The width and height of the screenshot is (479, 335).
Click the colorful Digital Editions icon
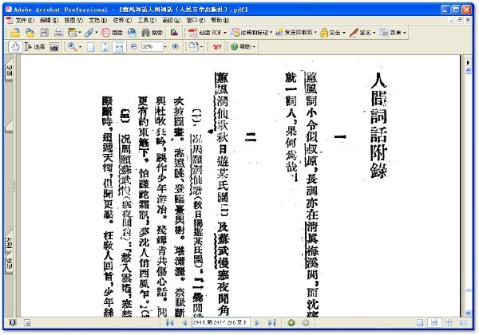point(174,32)
